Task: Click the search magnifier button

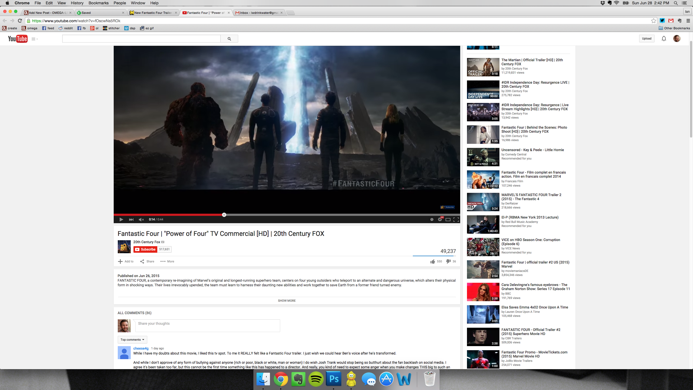Action: tap(229, 39)
